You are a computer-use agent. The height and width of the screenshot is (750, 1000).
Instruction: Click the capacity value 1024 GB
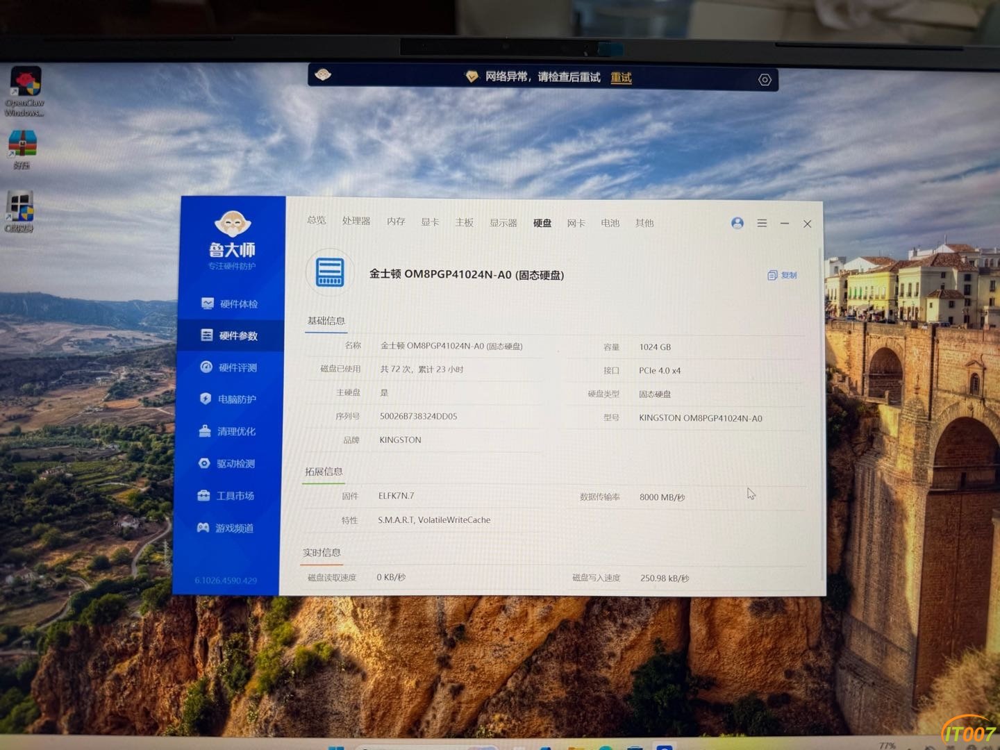click(x=655, y=347)
